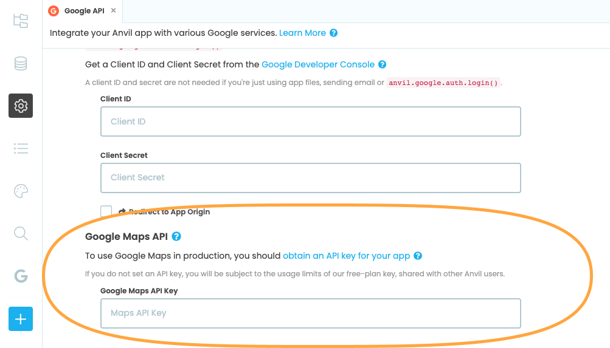Open the Search magnifier icon

pyautogui.click(x=21, y=234)
